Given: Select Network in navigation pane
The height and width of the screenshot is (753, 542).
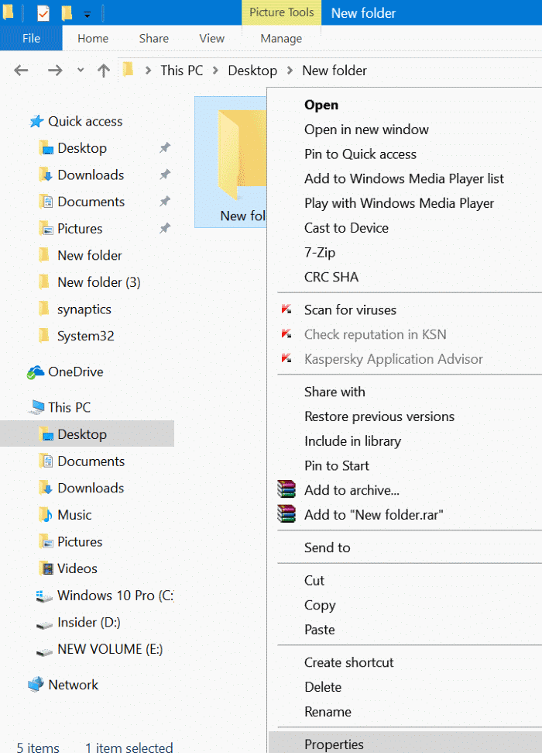Looking at the screenshot, I should point(73,685).
